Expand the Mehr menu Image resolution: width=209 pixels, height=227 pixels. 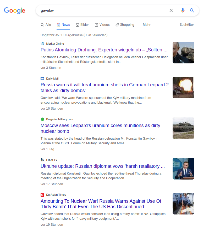(145, 25)
